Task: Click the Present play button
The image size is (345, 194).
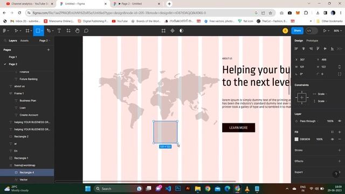Action: pyautogui.click(x=325, y=31)
